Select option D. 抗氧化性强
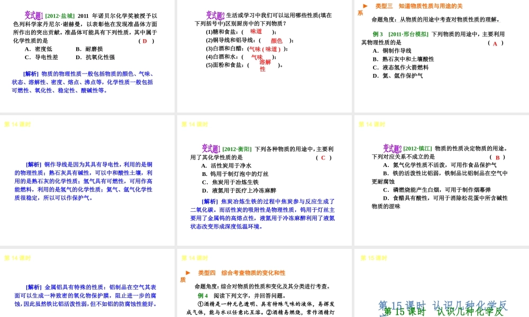This screenshot has height=317, width=529. click(95, 57)
